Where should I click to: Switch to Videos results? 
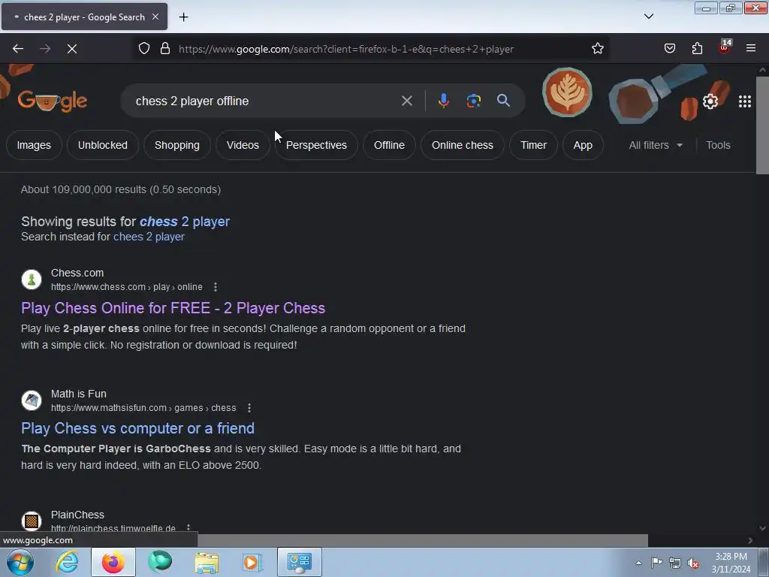(x=243, y=145)
